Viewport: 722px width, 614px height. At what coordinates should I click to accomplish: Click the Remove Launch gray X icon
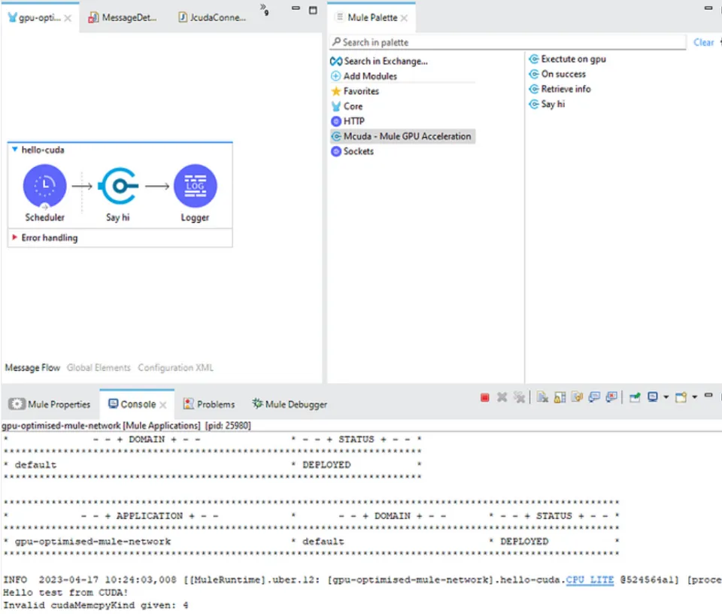point(502,397)
